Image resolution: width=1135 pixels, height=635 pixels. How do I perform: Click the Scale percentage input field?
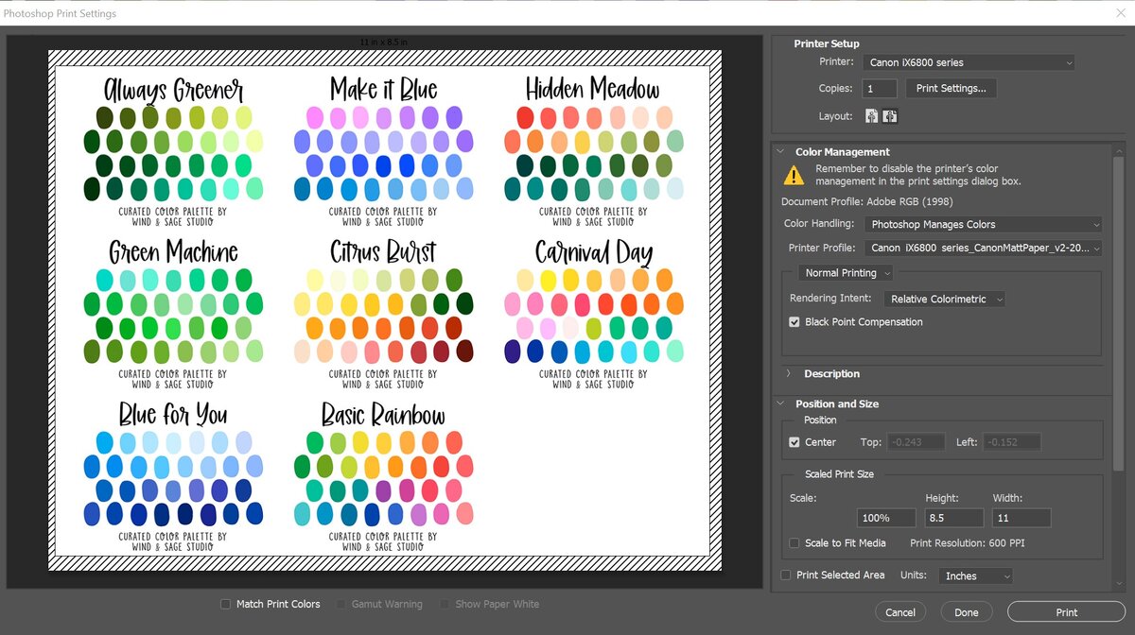click(x=886, y=518)
